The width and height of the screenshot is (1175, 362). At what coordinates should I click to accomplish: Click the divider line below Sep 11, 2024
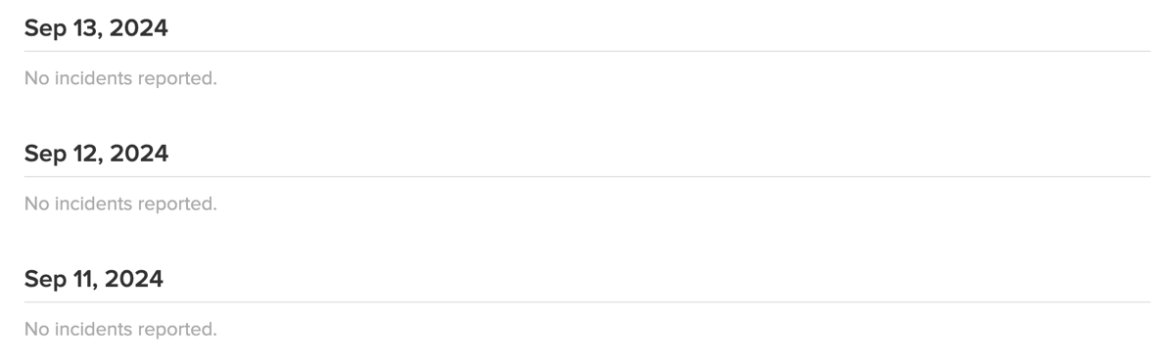[x=587, y=301]
